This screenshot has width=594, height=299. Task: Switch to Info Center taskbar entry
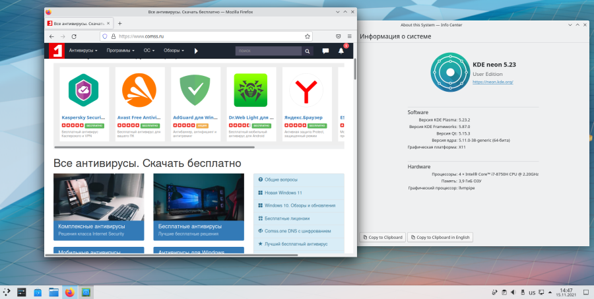pyautogui.click(x=86, y=292)
